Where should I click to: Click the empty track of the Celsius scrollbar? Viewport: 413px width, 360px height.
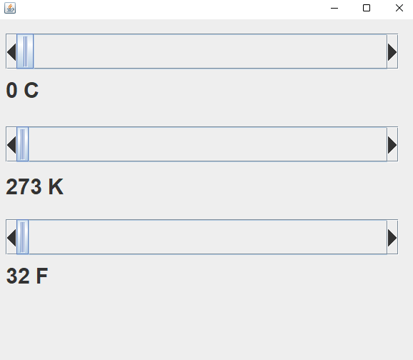point(210,51)
